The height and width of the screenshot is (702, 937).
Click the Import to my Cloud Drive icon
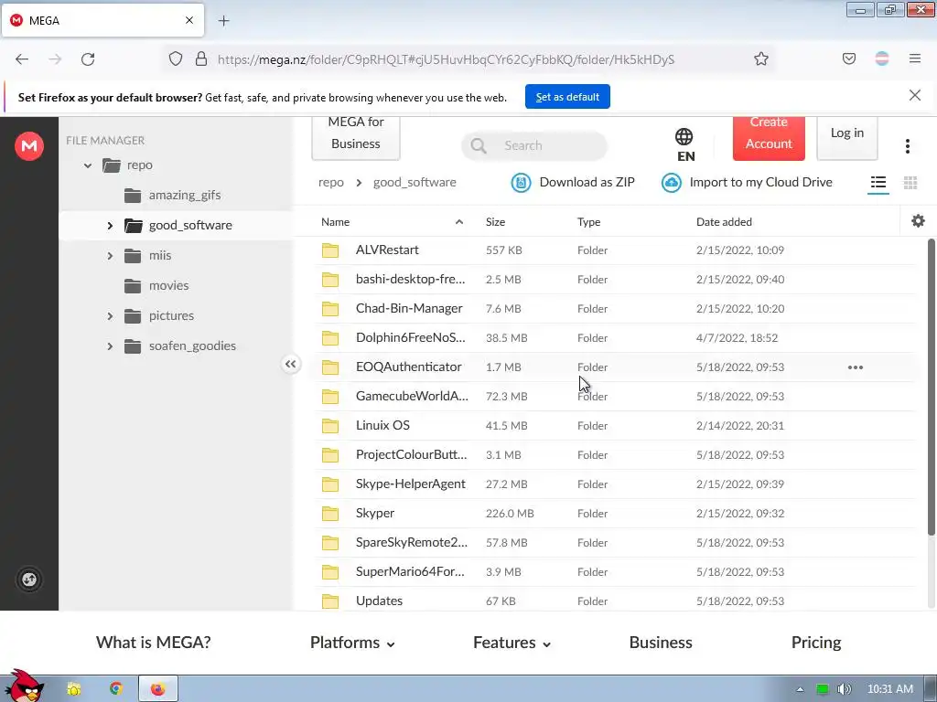pos(671,183)
